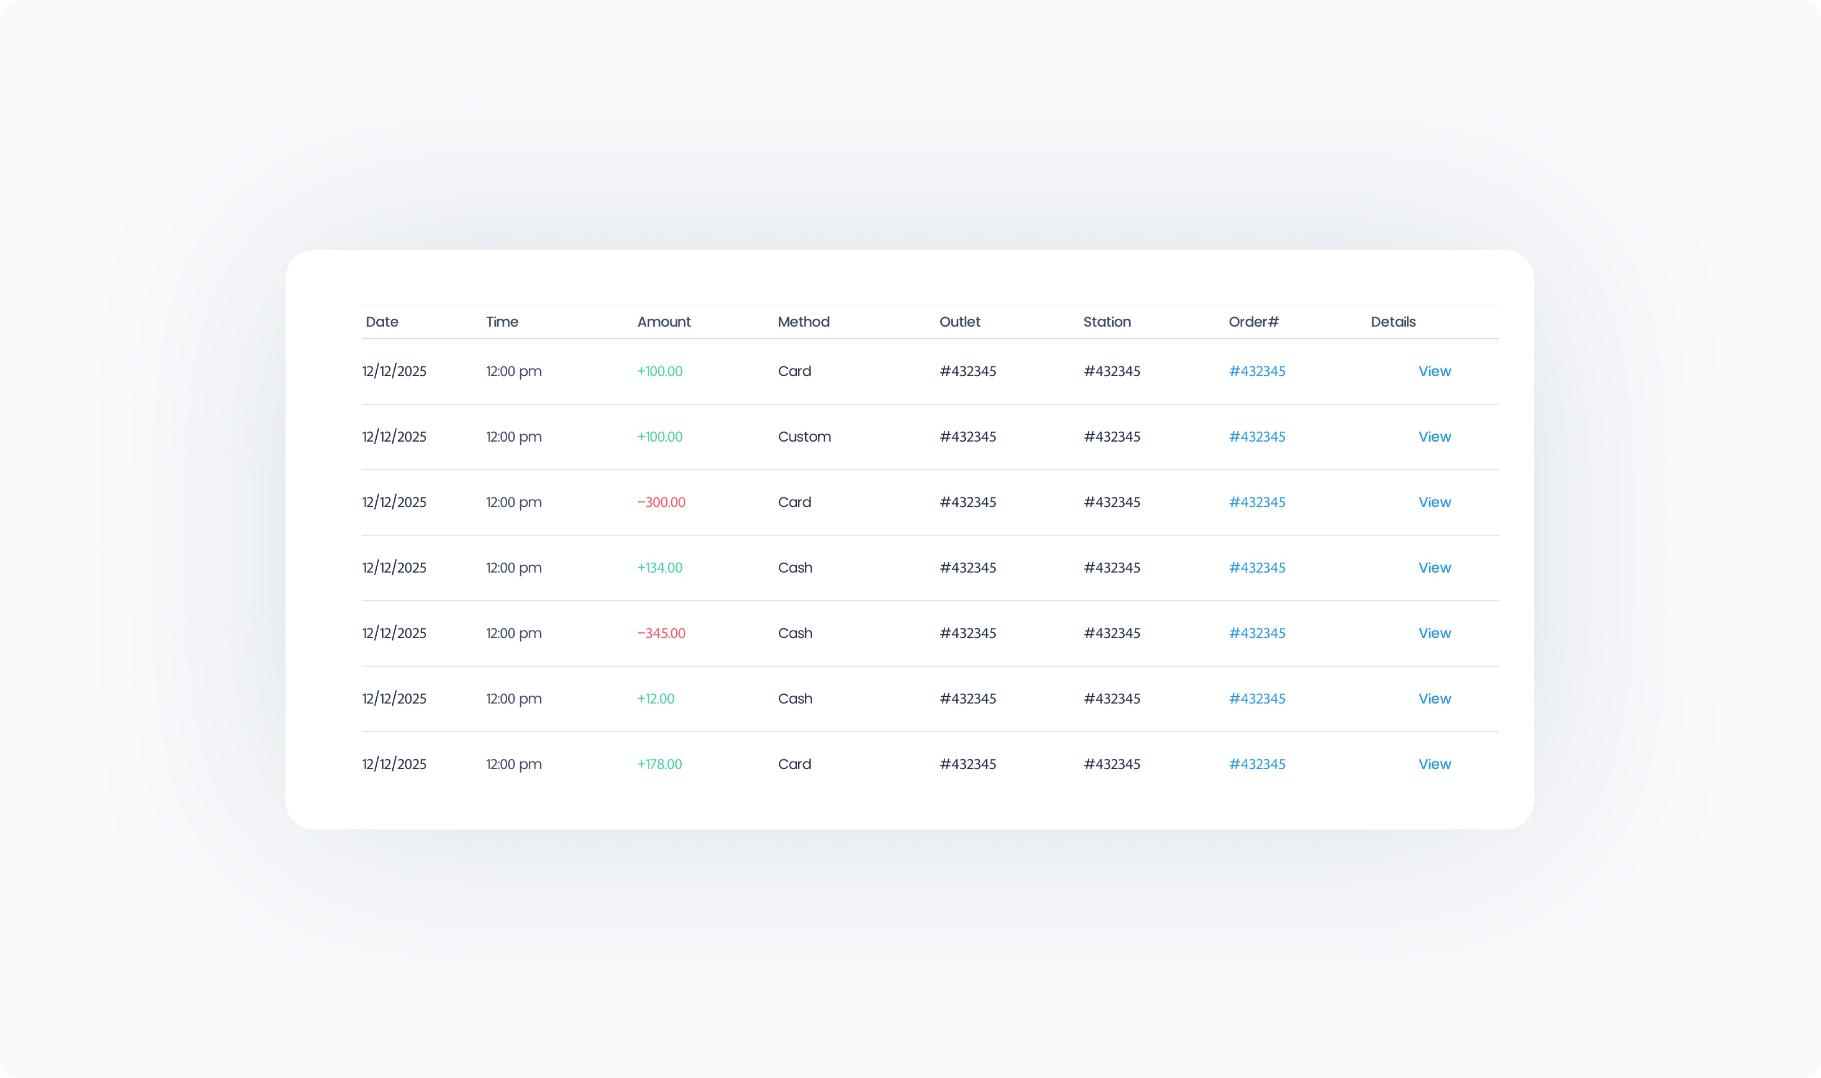Click order number link in the Custom row
Viewport: 1821px width, 1078px height.
pyautogui.click(x=1257, y=437)
